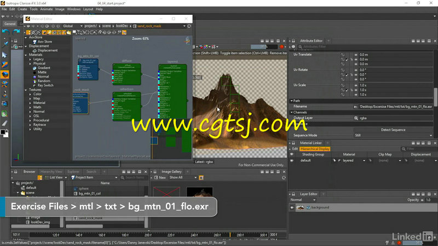Toggle the eye icon in the Material Linker header

pyautogui.click(x=292, y=154)
